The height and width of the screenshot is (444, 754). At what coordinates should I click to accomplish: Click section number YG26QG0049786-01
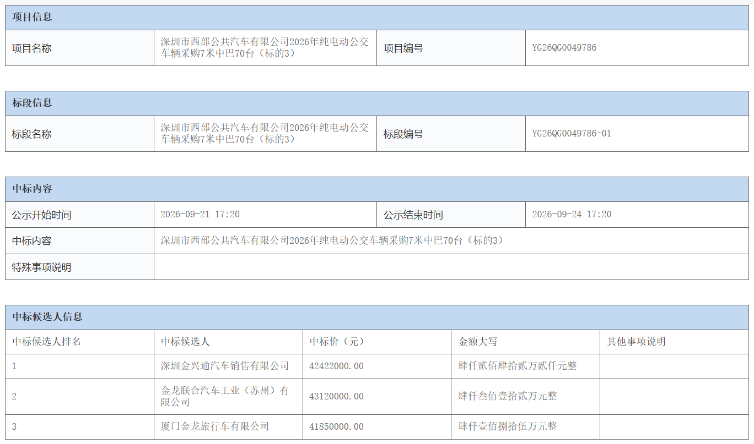[x=572, y=134]
